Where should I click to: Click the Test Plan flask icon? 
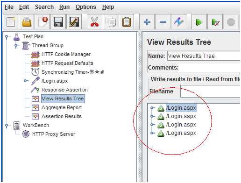pyautogui.click(x=16, y=37)
